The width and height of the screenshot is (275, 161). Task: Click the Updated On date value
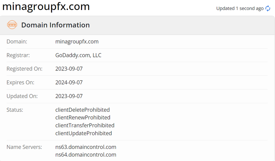[x=69, y=96]
